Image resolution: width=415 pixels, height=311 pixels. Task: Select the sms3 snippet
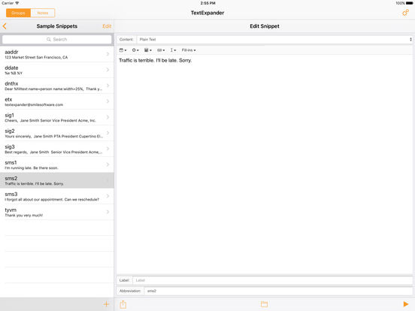coord(57,196)
